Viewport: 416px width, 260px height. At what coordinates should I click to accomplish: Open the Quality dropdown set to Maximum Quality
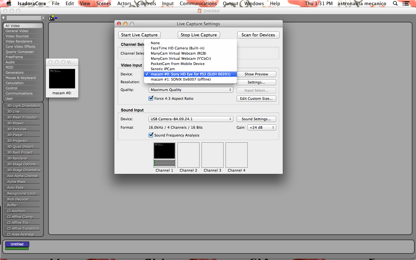[x=191, y=90]
